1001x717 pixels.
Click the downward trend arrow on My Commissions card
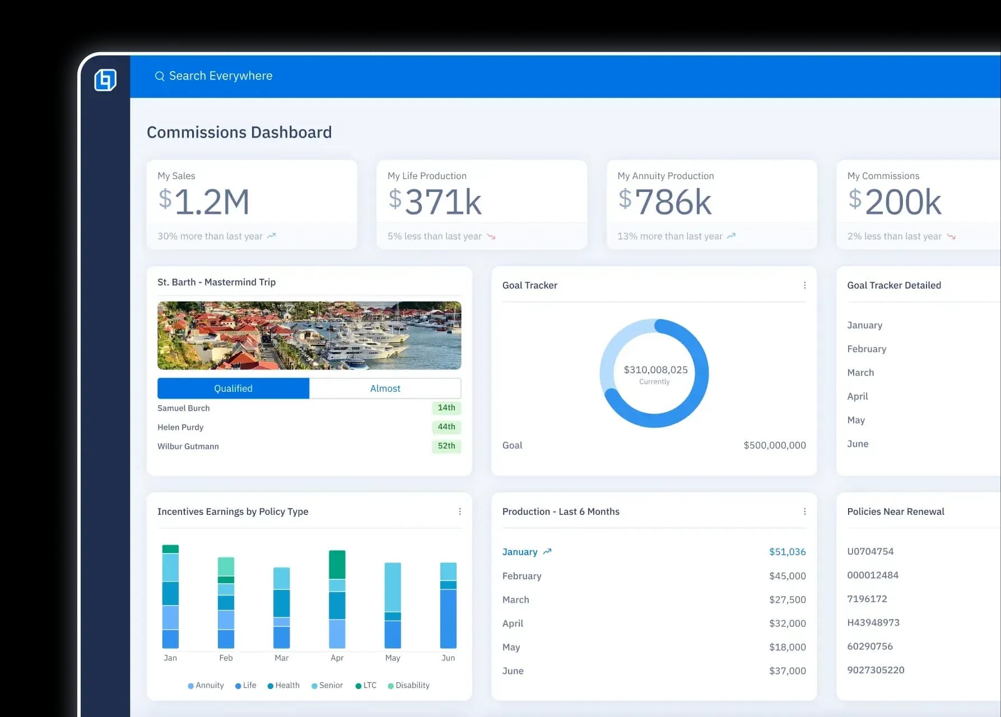(951, 236)
